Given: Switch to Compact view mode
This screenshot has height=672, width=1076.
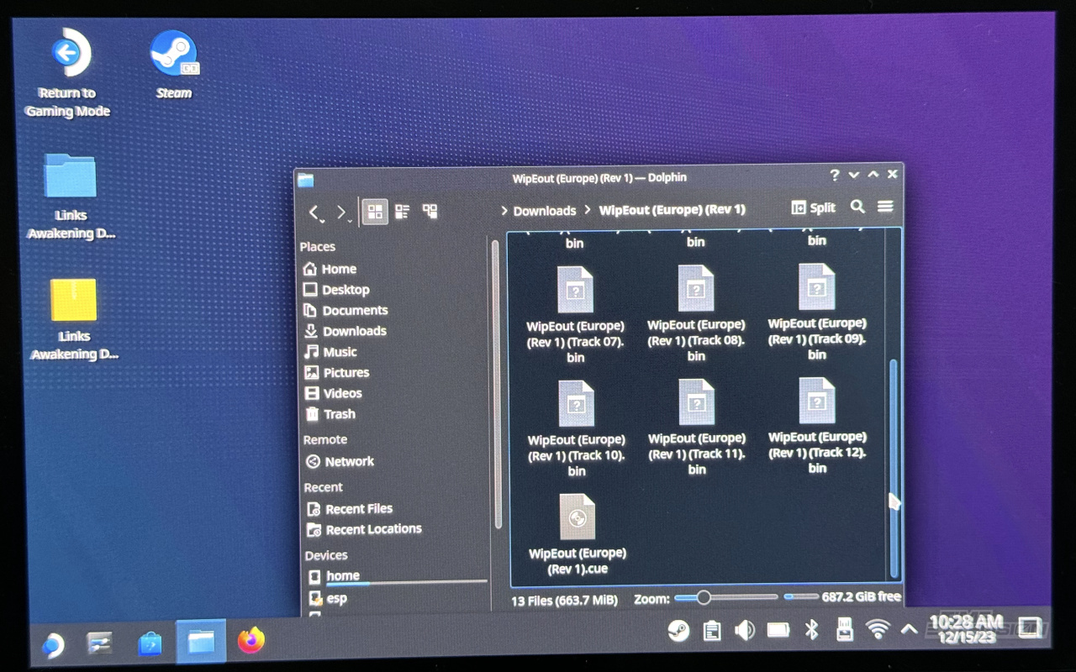Looking at the screenshot, I should pyautogui.click(x=403, y=212).
